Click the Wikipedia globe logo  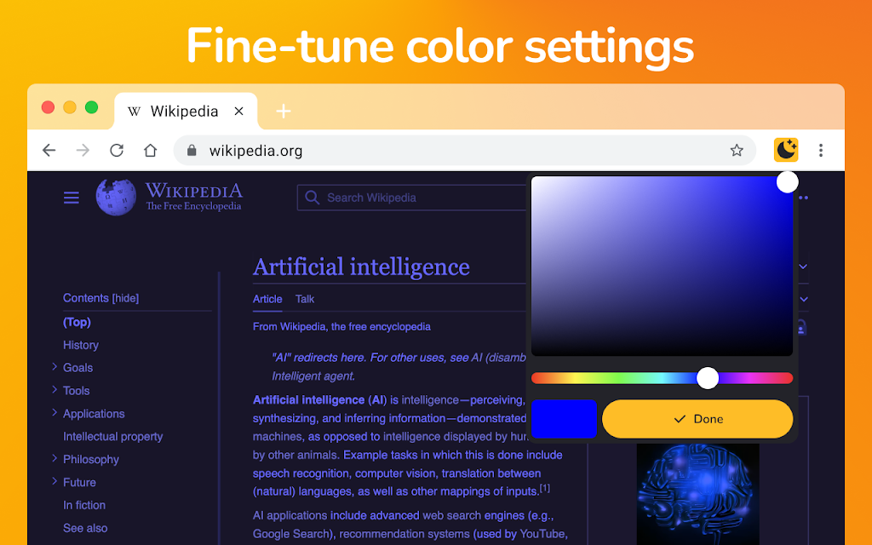[x=116, y=197]
